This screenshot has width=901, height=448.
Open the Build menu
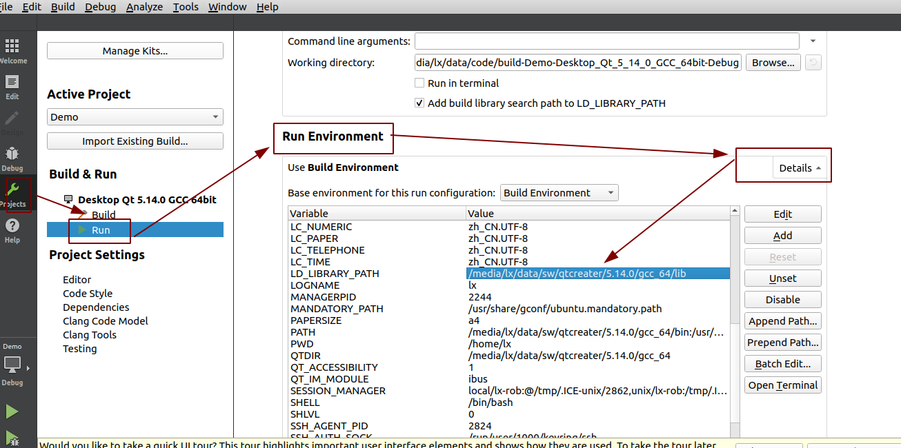pyautogui.click(x=63, y=7)
